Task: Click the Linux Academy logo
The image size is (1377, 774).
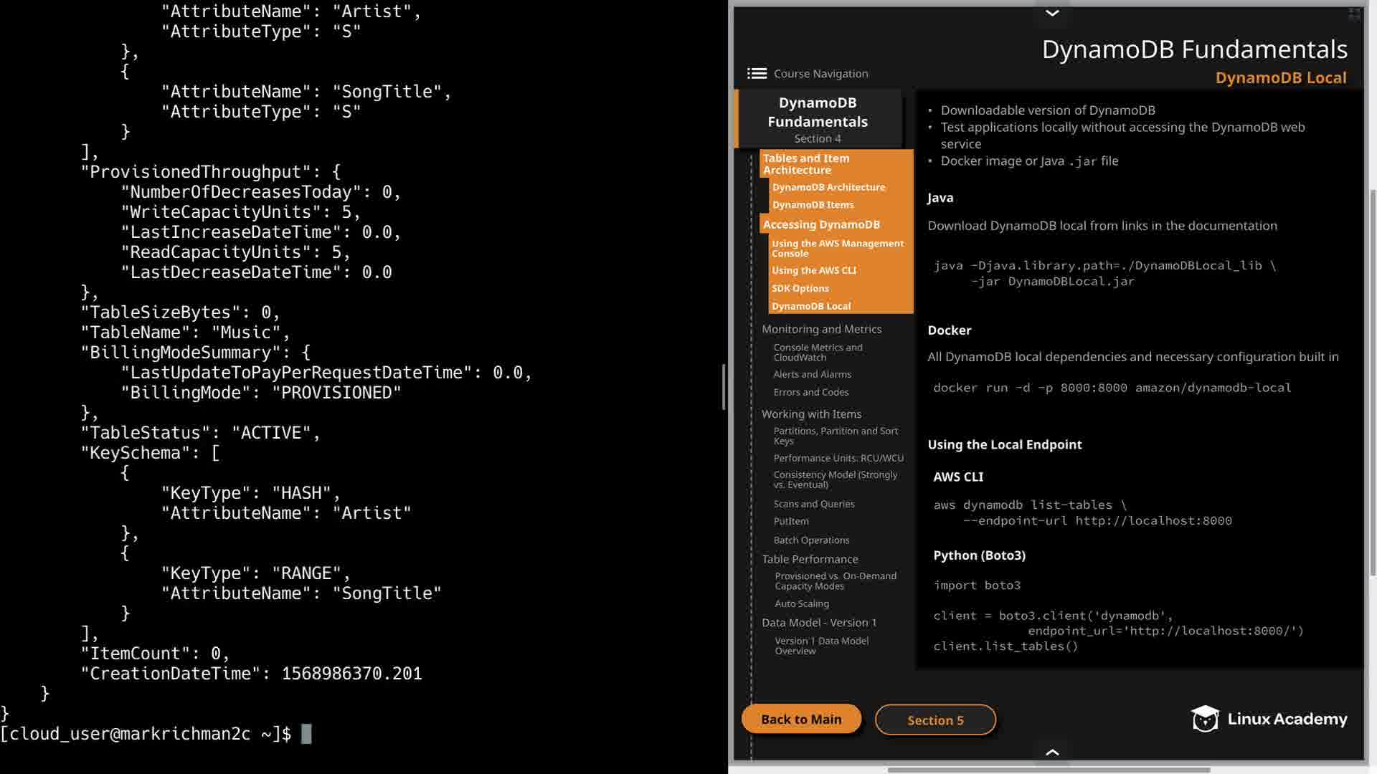Action: [1269, 719]
